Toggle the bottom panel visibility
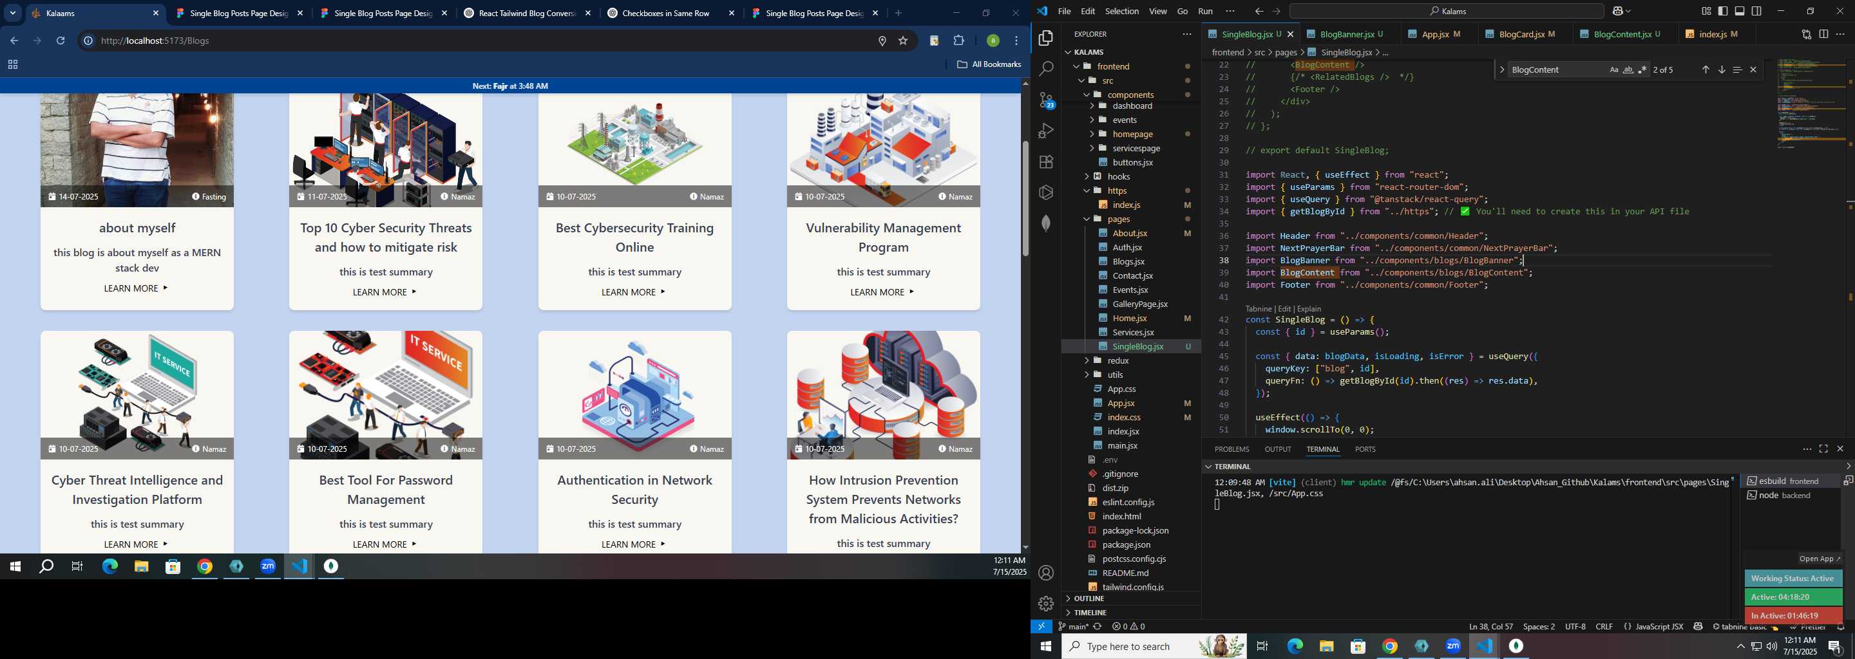Image resolution: width=1855 pixels, height=659 pixels. point(1740,12)
